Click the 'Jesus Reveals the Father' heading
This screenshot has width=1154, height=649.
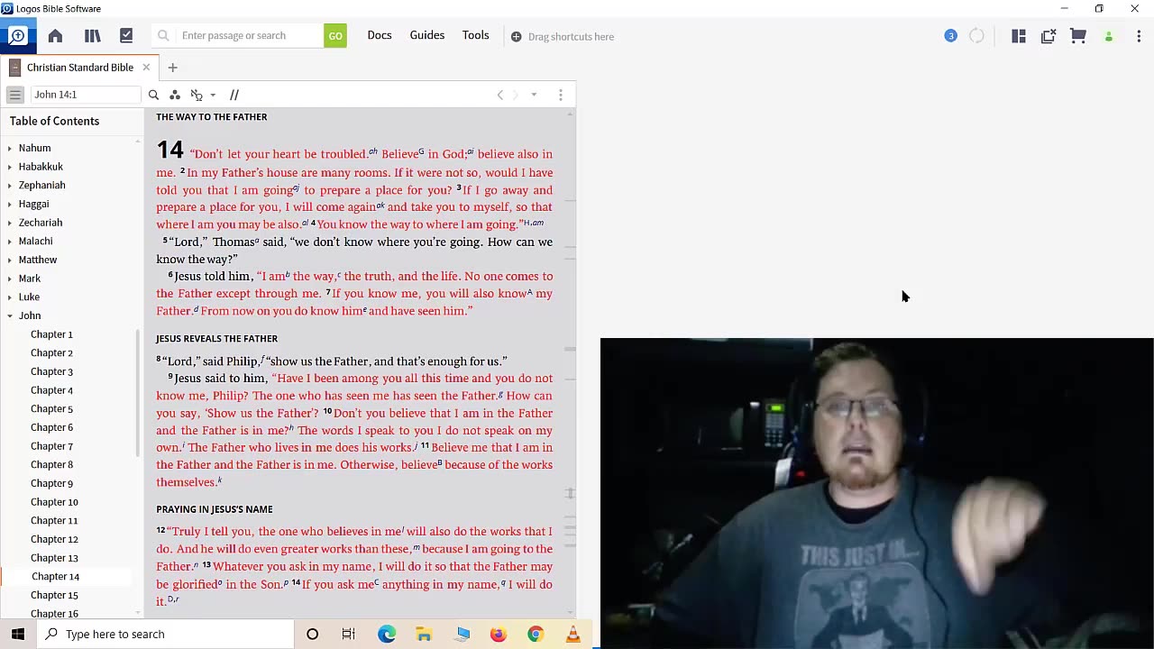click(216, 339)
